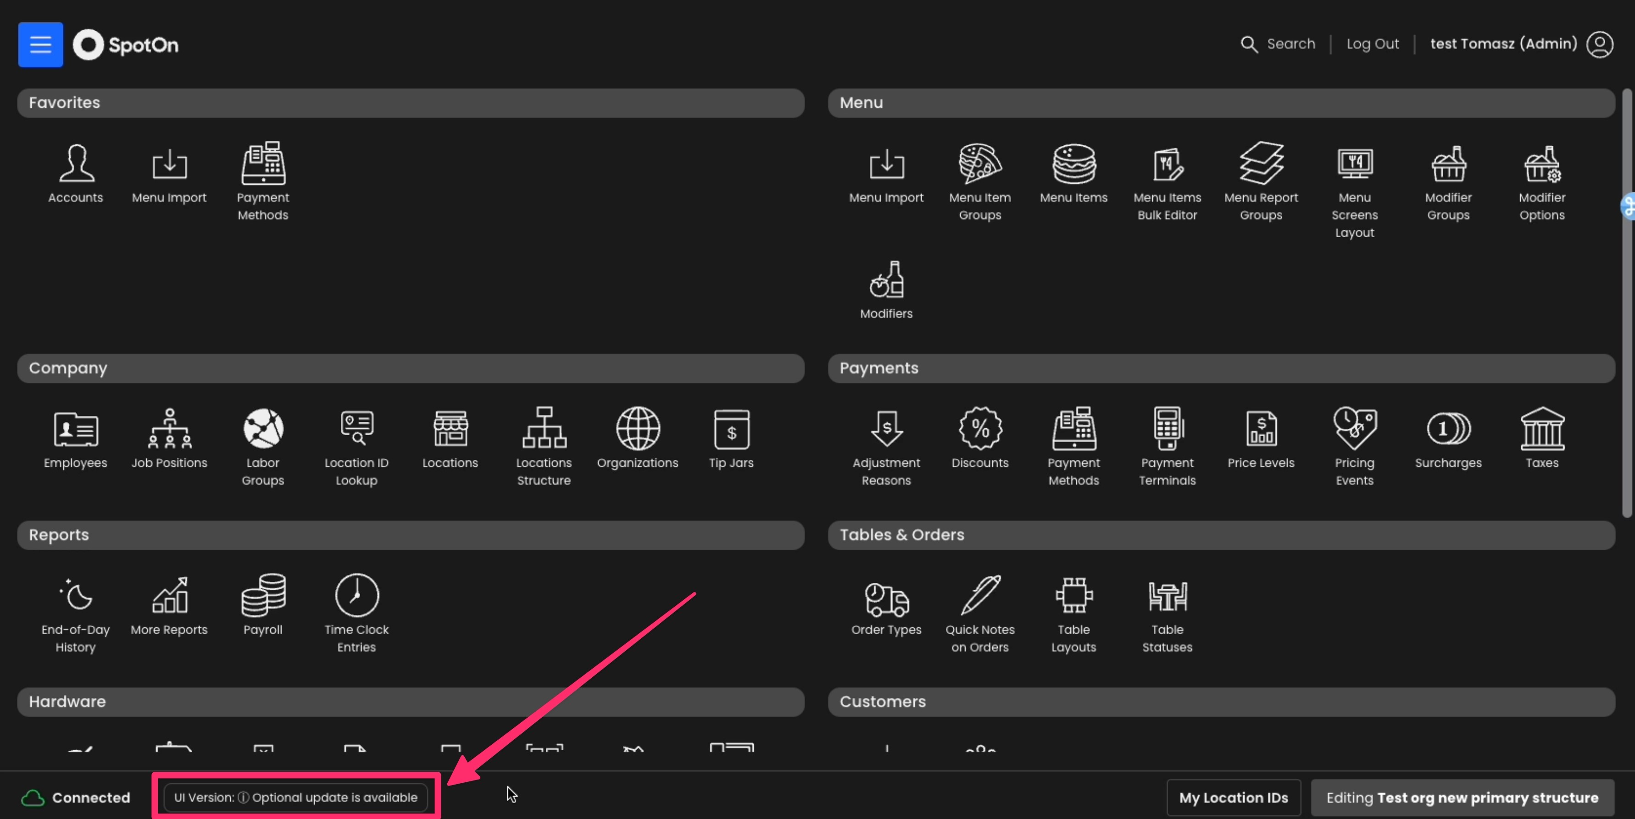
Task: Open Organizations
Action: click(x=637, y=438)
